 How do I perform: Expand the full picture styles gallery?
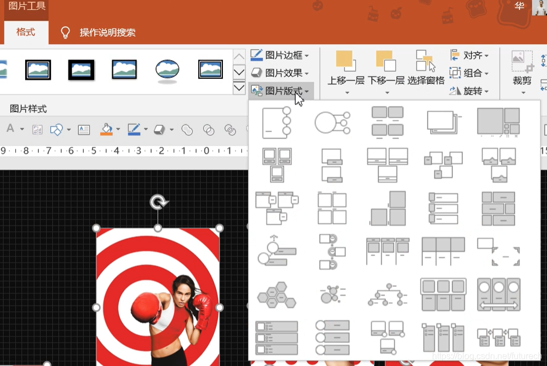tap(239, 87)
